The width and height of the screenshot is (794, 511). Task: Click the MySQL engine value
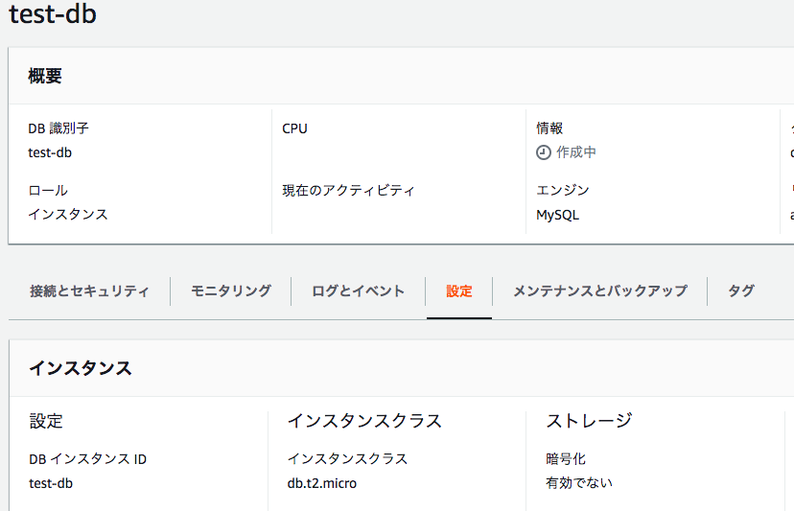[x=557, y=215]
